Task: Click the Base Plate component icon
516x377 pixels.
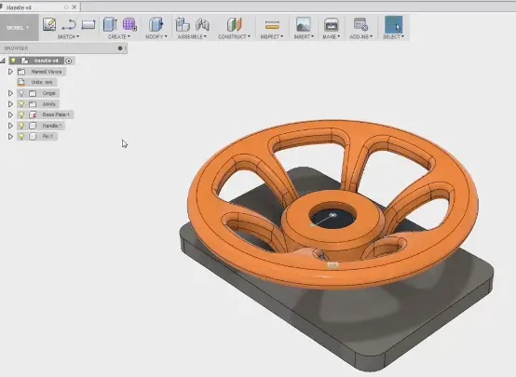Action: 33,114
